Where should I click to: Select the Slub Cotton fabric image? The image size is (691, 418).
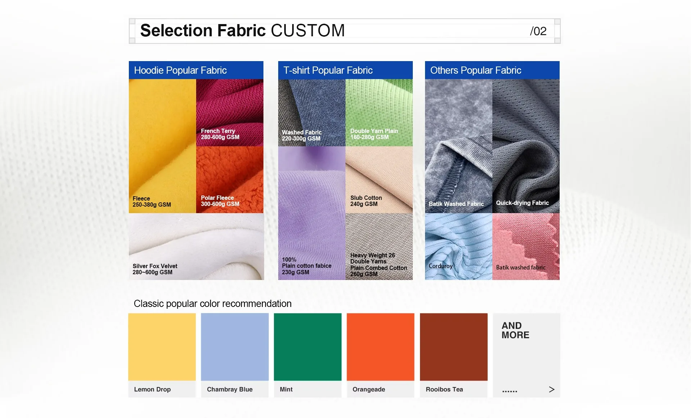379,179
